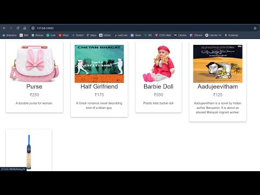Open the Maps bookmark
The image size is (260, 195).
92,35
